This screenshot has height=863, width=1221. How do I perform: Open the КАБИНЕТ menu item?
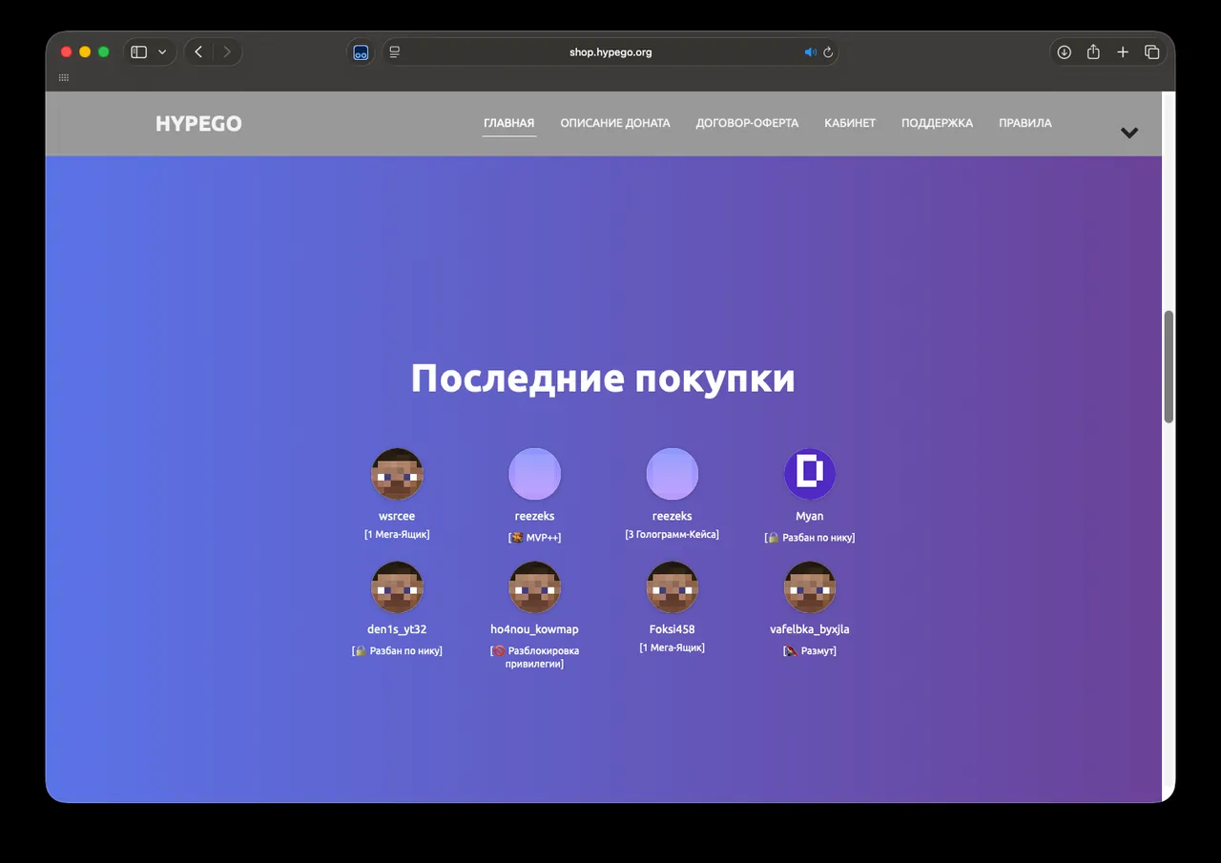(x=850, y=123)
